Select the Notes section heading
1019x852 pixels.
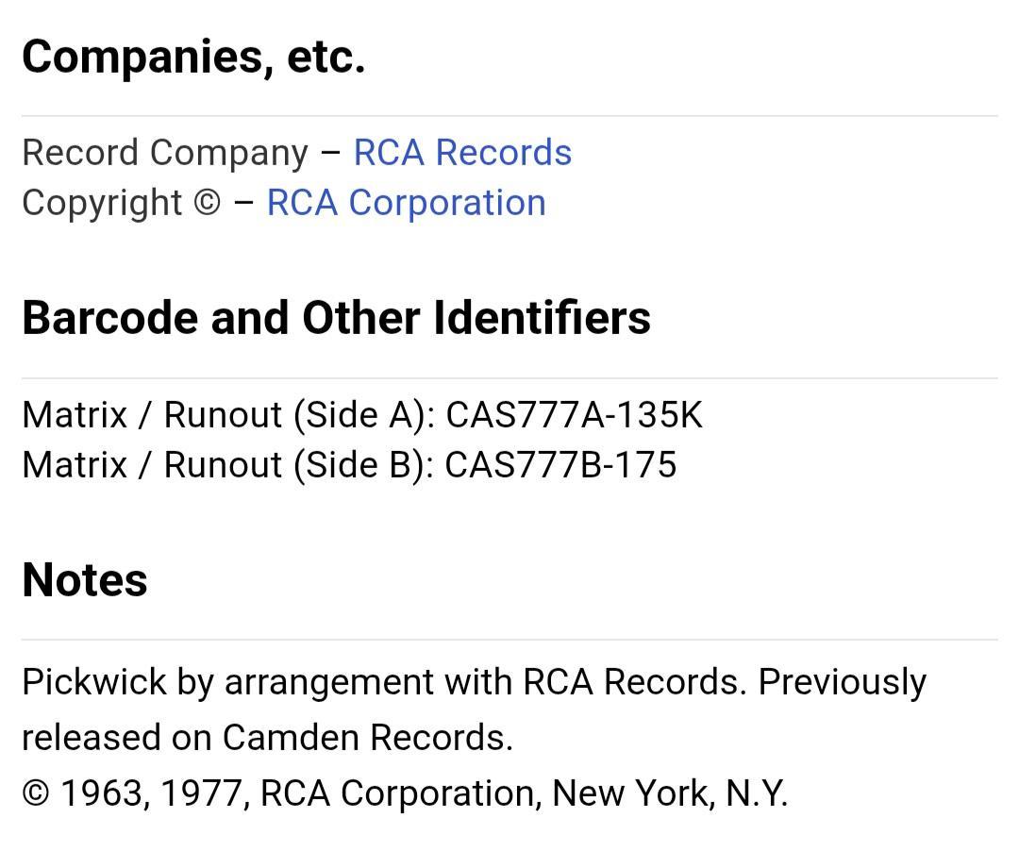pyautogui.click(x=85, y=579)
